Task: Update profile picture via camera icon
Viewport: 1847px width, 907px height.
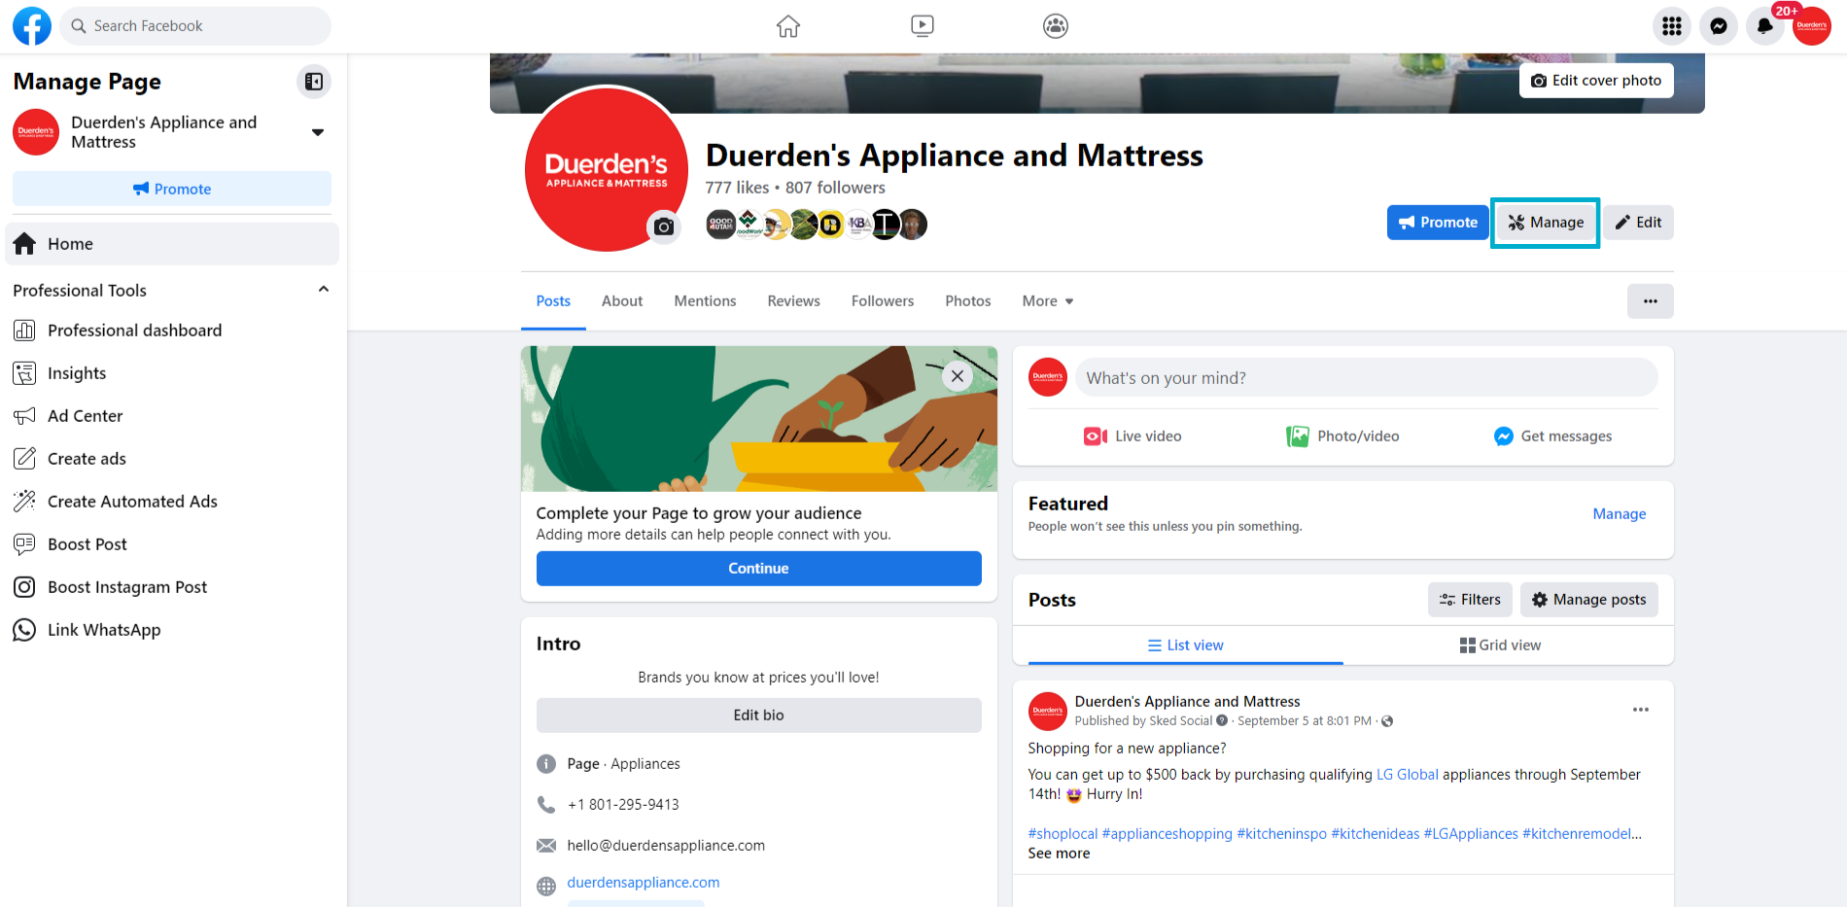Action: 664,227
